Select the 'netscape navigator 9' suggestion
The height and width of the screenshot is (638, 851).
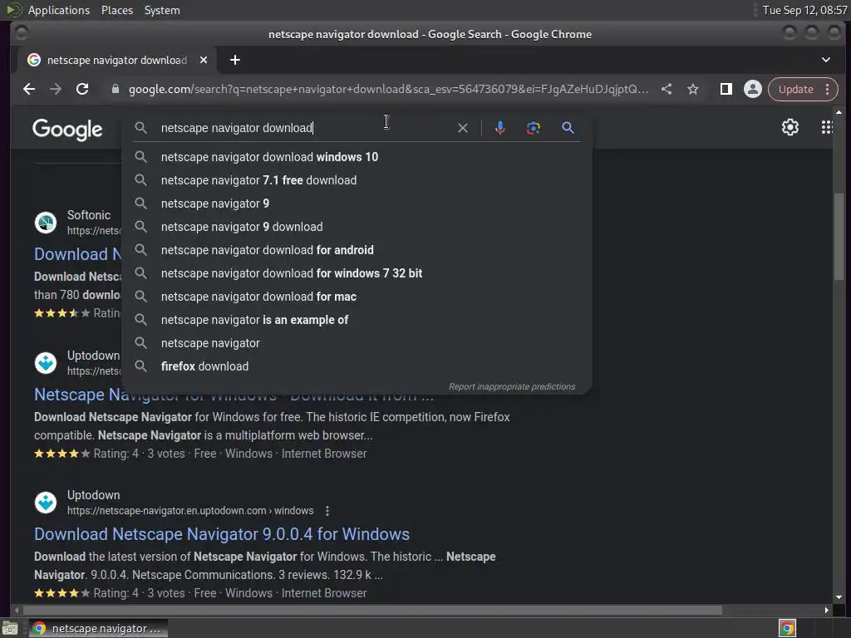point(357,204)
